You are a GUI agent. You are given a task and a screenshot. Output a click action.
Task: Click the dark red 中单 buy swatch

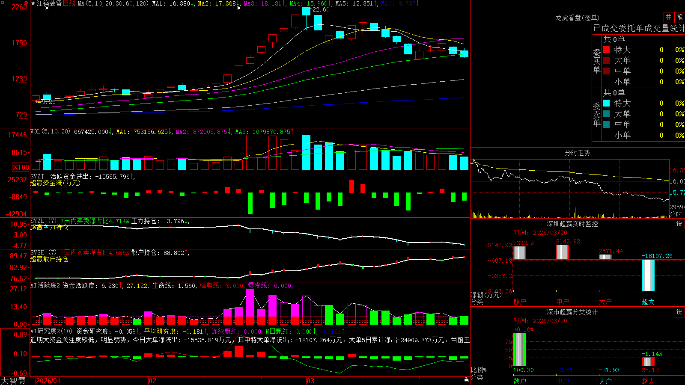[606, 71]
